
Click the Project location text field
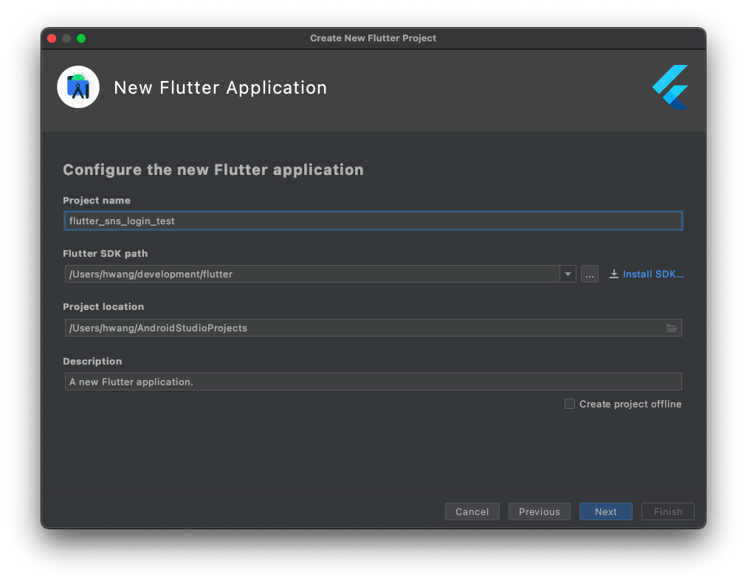(x=373, y=328)
